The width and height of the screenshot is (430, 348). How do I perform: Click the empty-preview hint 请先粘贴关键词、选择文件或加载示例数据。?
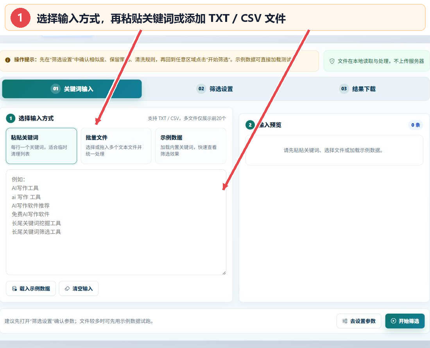tap(333, 150)
